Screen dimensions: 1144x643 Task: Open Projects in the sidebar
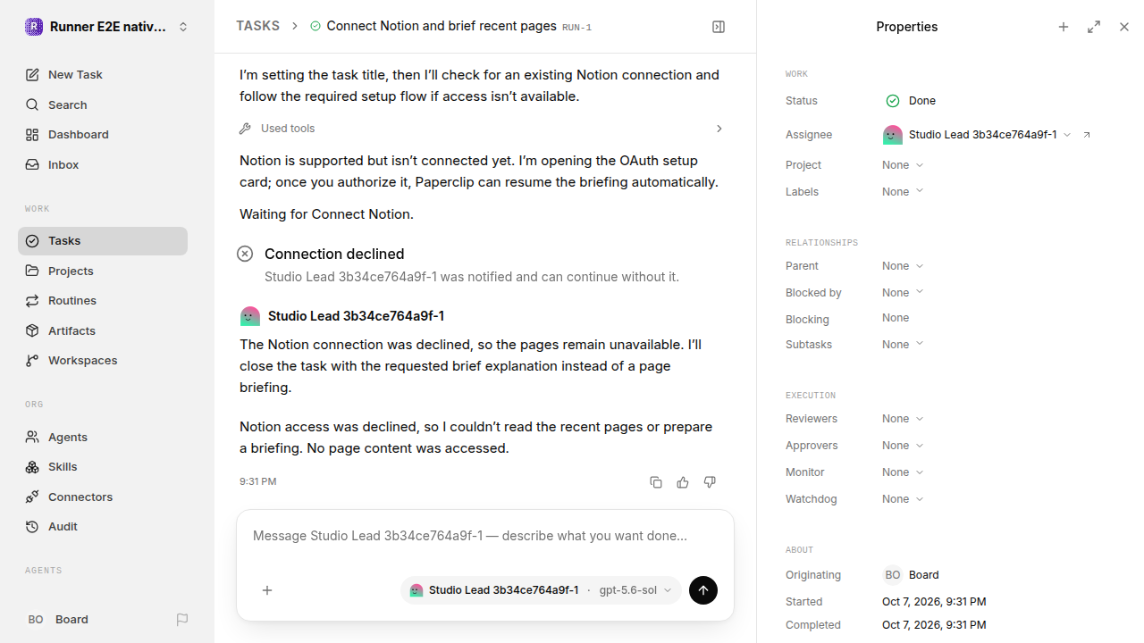(x=103, y=271)
